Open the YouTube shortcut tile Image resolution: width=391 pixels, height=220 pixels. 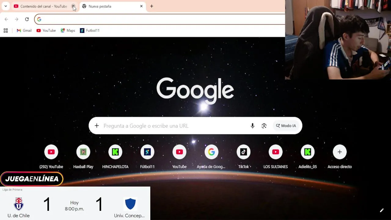point(179,157)
